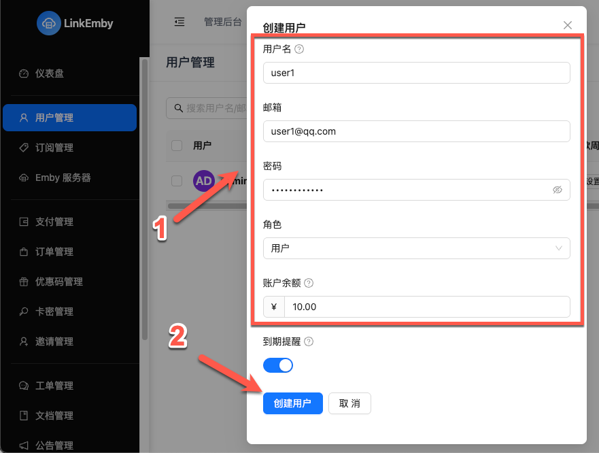Click the 邮箱 email input field

coord(416,131)
